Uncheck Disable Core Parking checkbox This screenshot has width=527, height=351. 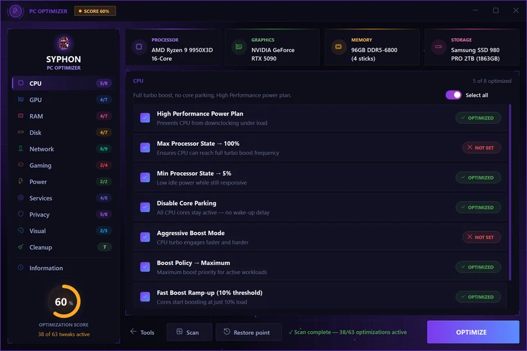(145, 207)
